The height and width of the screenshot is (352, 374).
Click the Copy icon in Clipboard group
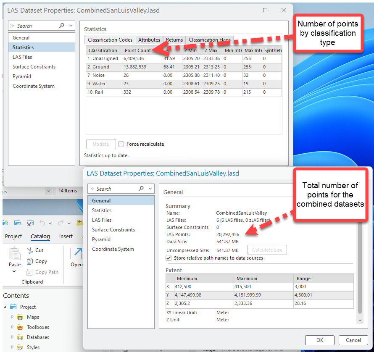[x=30, y=261]
